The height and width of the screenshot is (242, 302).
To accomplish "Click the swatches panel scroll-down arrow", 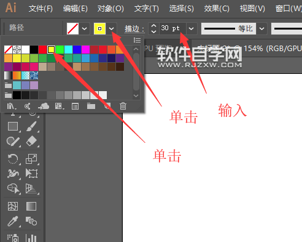I will pos(136,95).
